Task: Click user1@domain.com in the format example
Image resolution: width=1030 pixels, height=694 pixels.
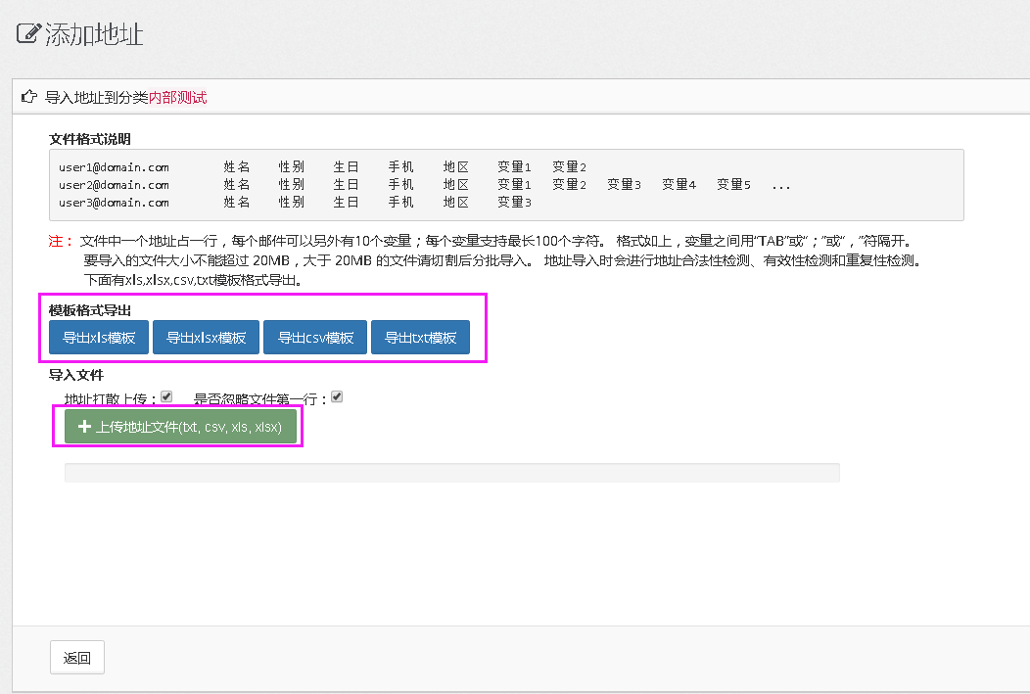Action: click(x=114, y=167)
